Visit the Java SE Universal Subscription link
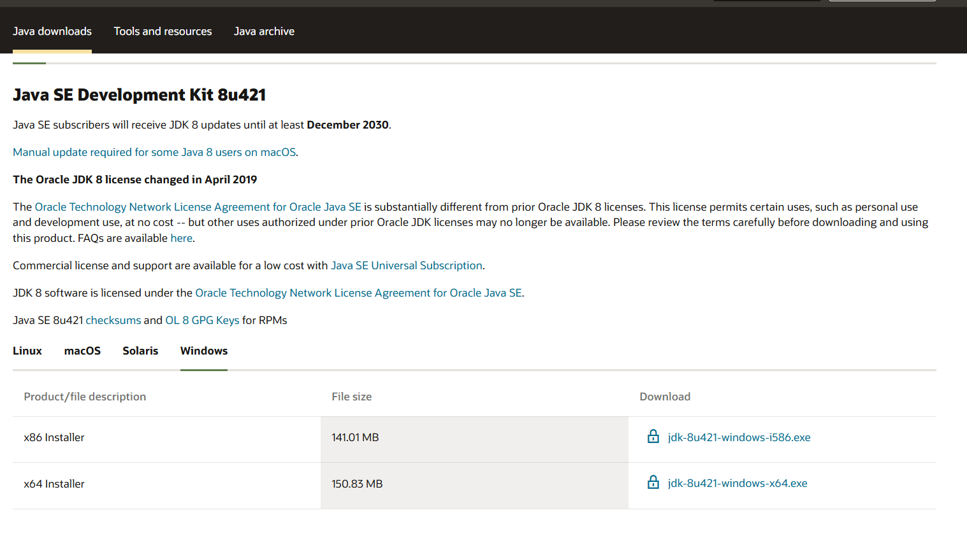 [406, 265]
